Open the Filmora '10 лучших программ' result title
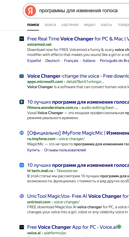The image size is (129, 237). (x=78, y=102)
